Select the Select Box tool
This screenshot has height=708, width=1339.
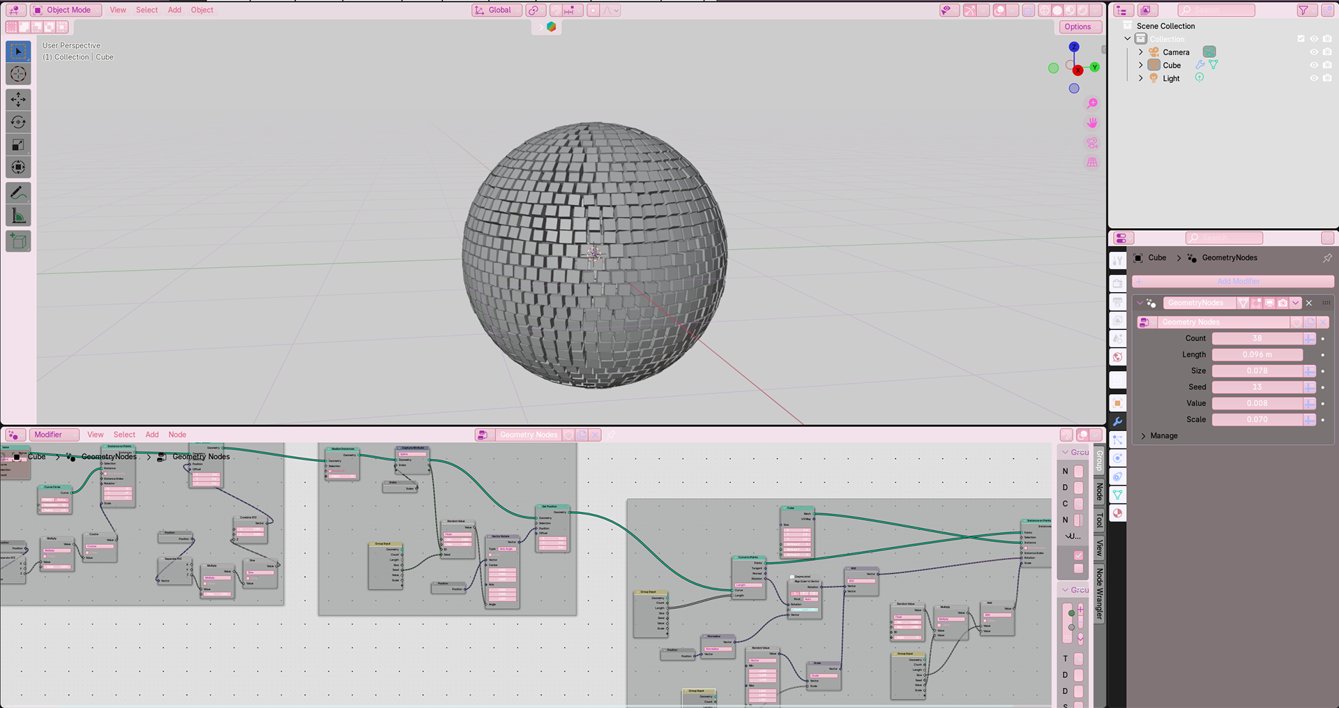tap(19, 51)
